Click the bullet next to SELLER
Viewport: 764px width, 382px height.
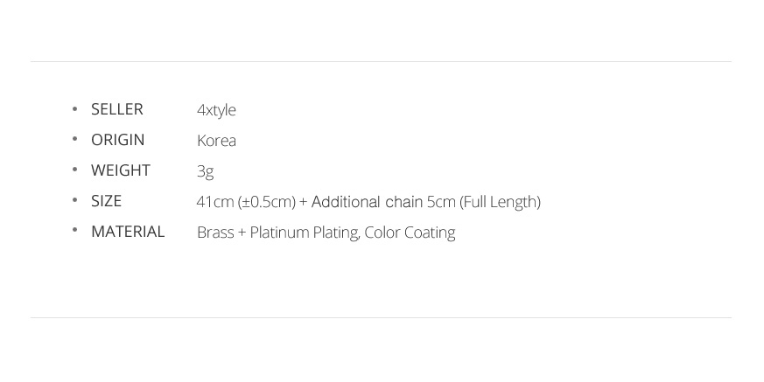coord(74,108)
